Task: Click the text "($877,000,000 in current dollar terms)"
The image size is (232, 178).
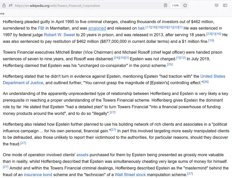Action: [x=134, y=42]
